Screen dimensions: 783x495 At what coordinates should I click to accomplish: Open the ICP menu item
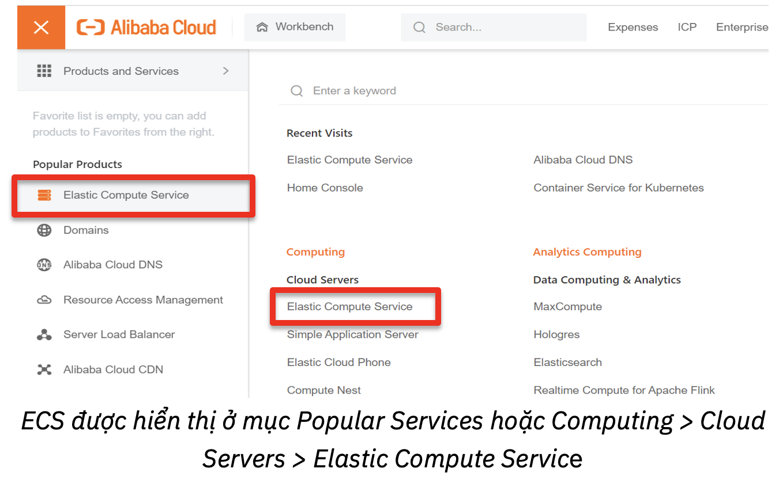687,27
